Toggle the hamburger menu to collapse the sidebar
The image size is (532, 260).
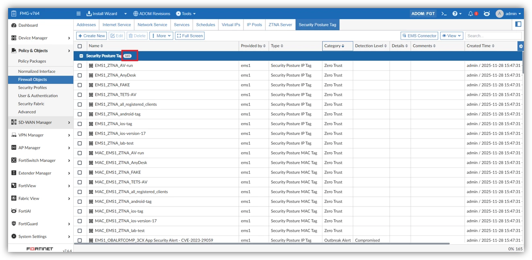point(79,13)
